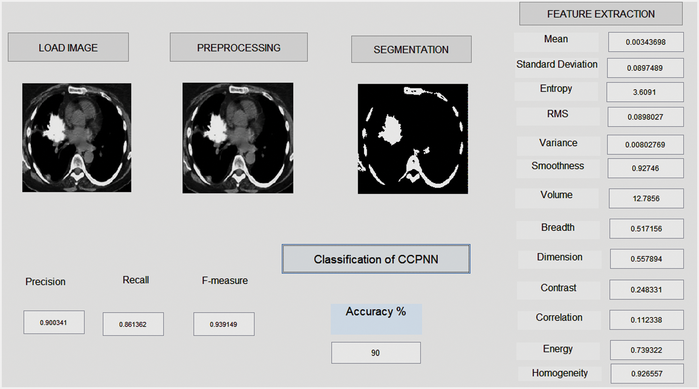Screen dimensions: 699x389
Task: Click the Precision value field
Action: point(54,322)
